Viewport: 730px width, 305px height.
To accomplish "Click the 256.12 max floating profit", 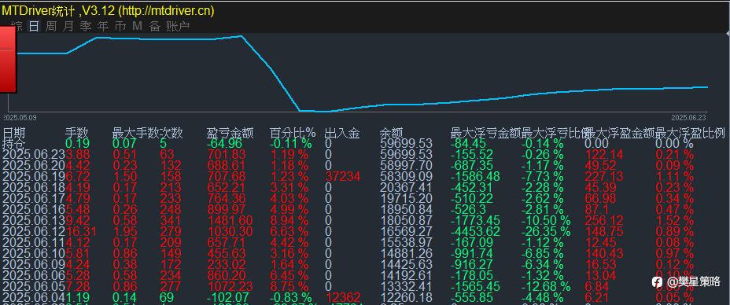I will tap(604, 220).
